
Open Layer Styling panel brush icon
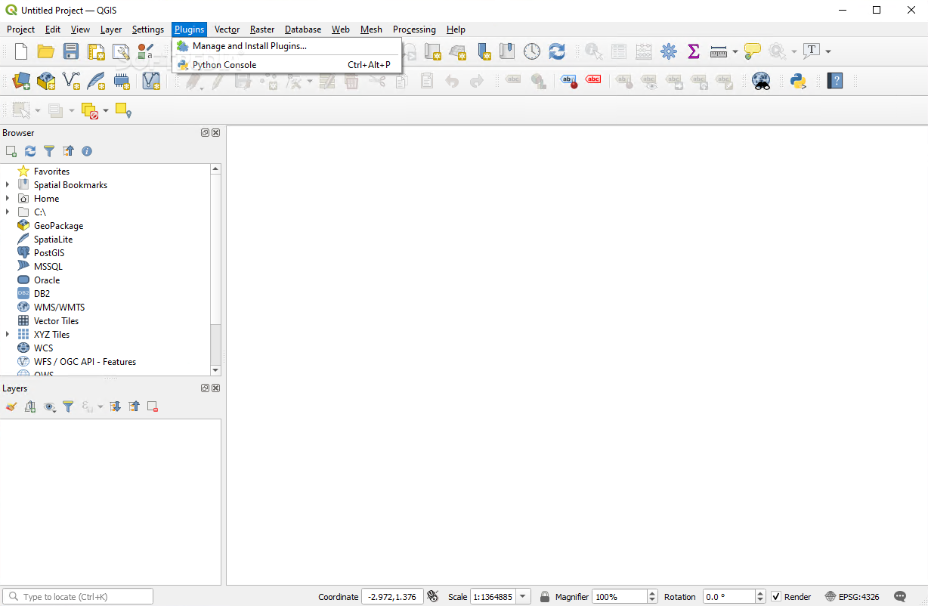pyautogui.click(x=11, y=407)
